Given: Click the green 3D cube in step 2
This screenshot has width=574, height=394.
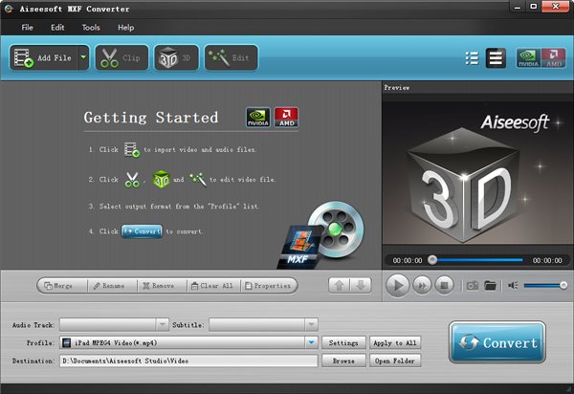Looking at the screenshot, I should [x=161, y=179].
